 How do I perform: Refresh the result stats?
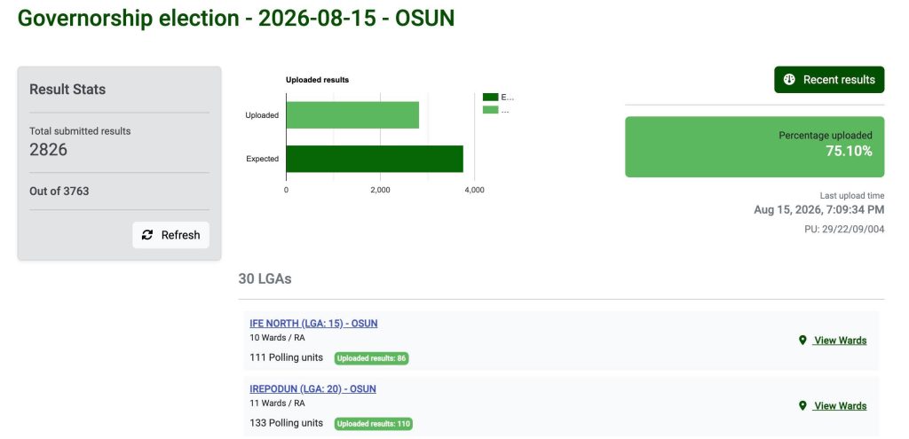point(171,235)
